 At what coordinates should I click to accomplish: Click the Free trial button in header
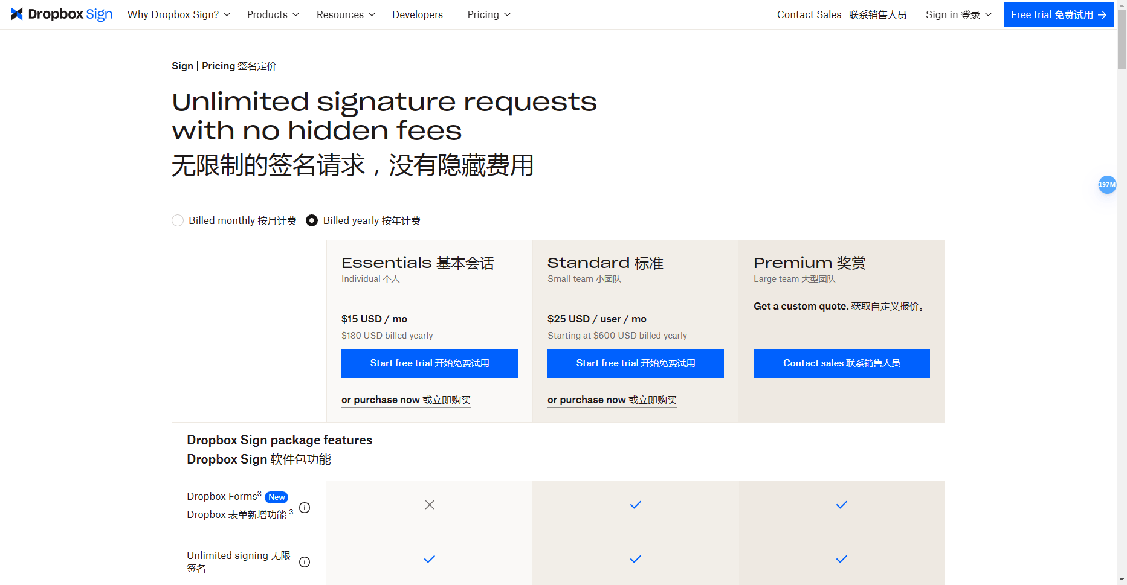(x=1059, y=14)
